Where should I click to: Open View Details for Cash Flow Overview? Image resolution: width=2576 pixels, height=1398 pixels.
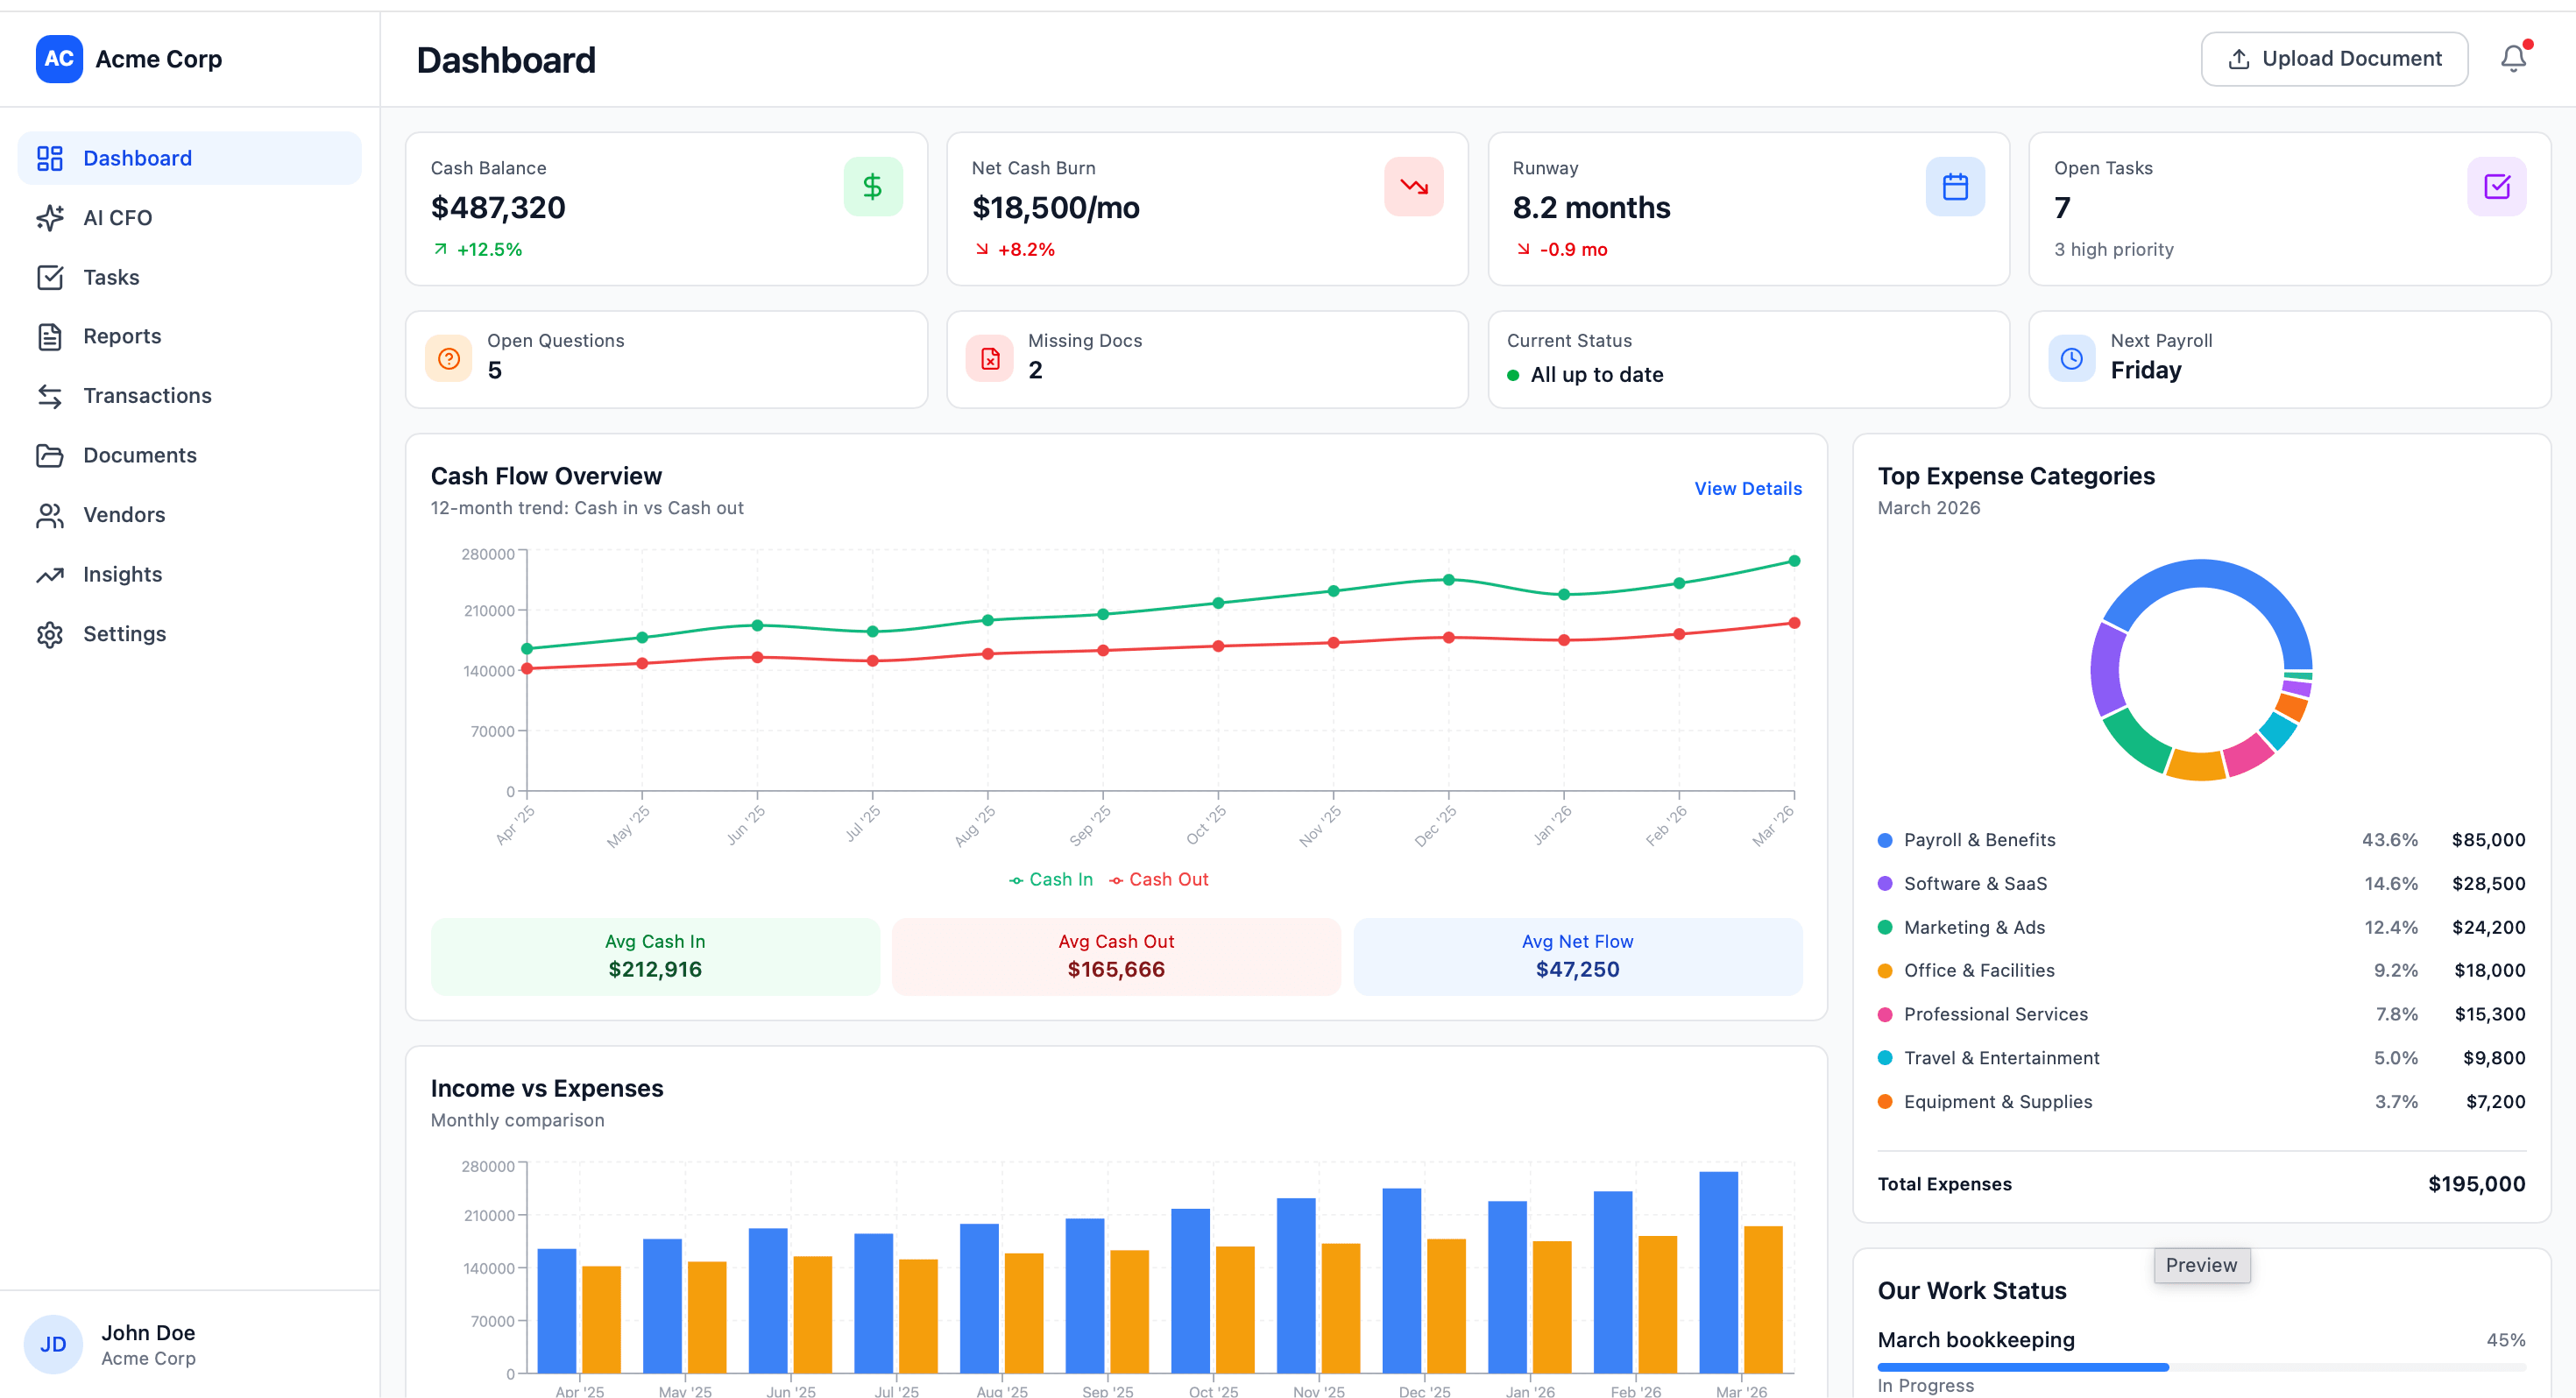(1747, 488)
